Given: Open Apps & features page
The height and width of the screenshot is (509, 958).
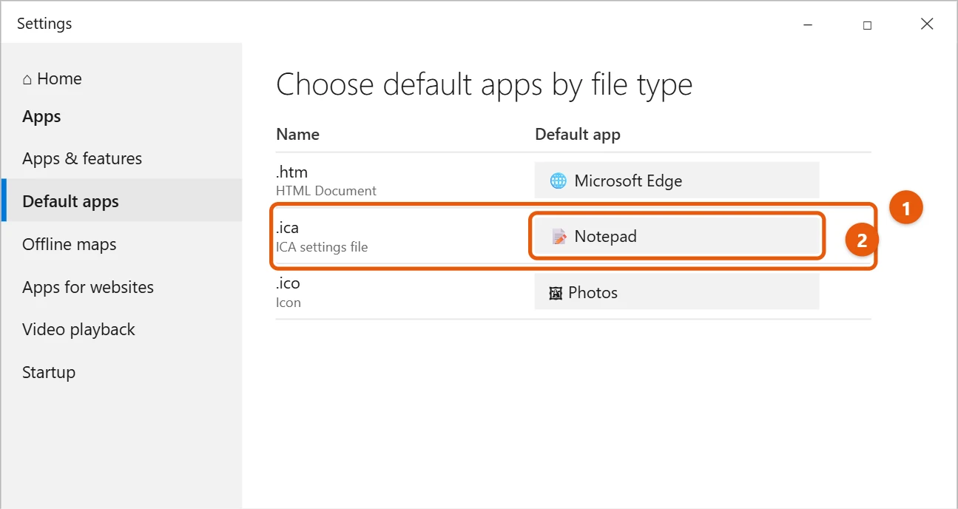Looking at the screenshot, I should pos(82,158).
